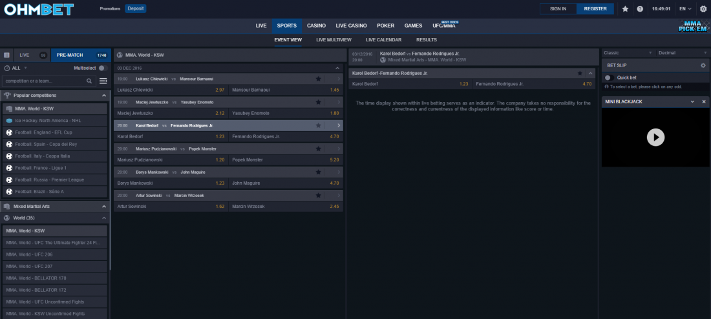711x319 pixels.
Task: Click the OHMBET logo
Action: tap(39, 8)
